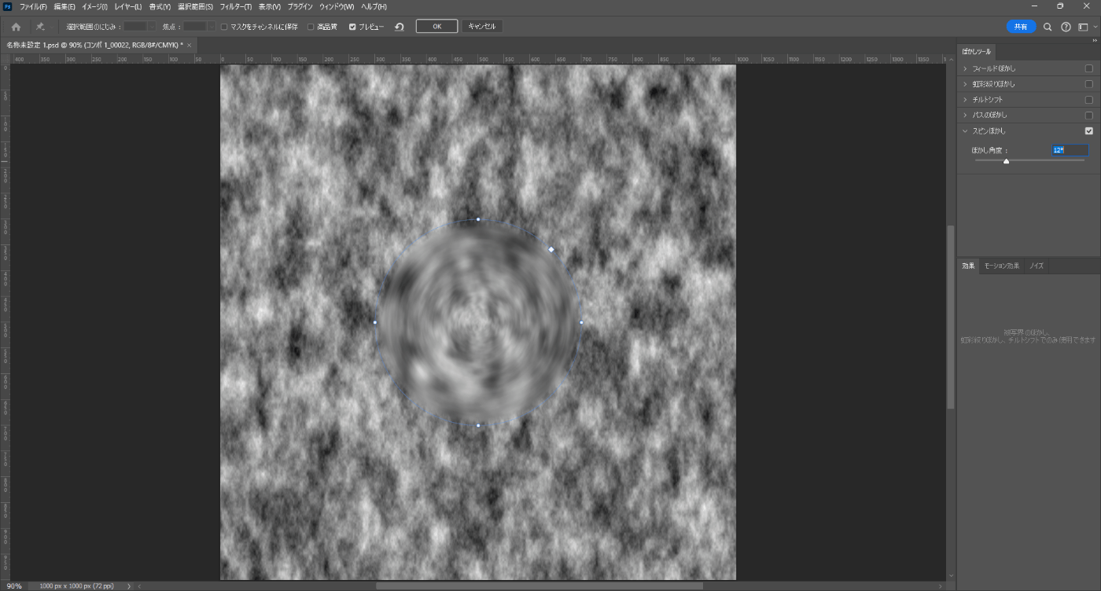
Task: Enable the 虹彩絞りぼかし checkbox
Action: pos(1089,84)
